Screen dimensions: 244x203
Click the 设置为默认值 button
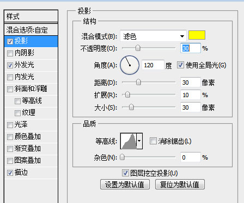[125, 185]
